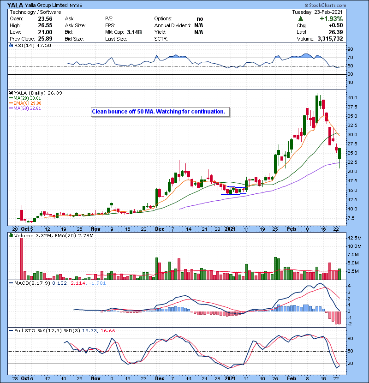Click the EMA(8) 29.80 legend entry

click(25, 103)
